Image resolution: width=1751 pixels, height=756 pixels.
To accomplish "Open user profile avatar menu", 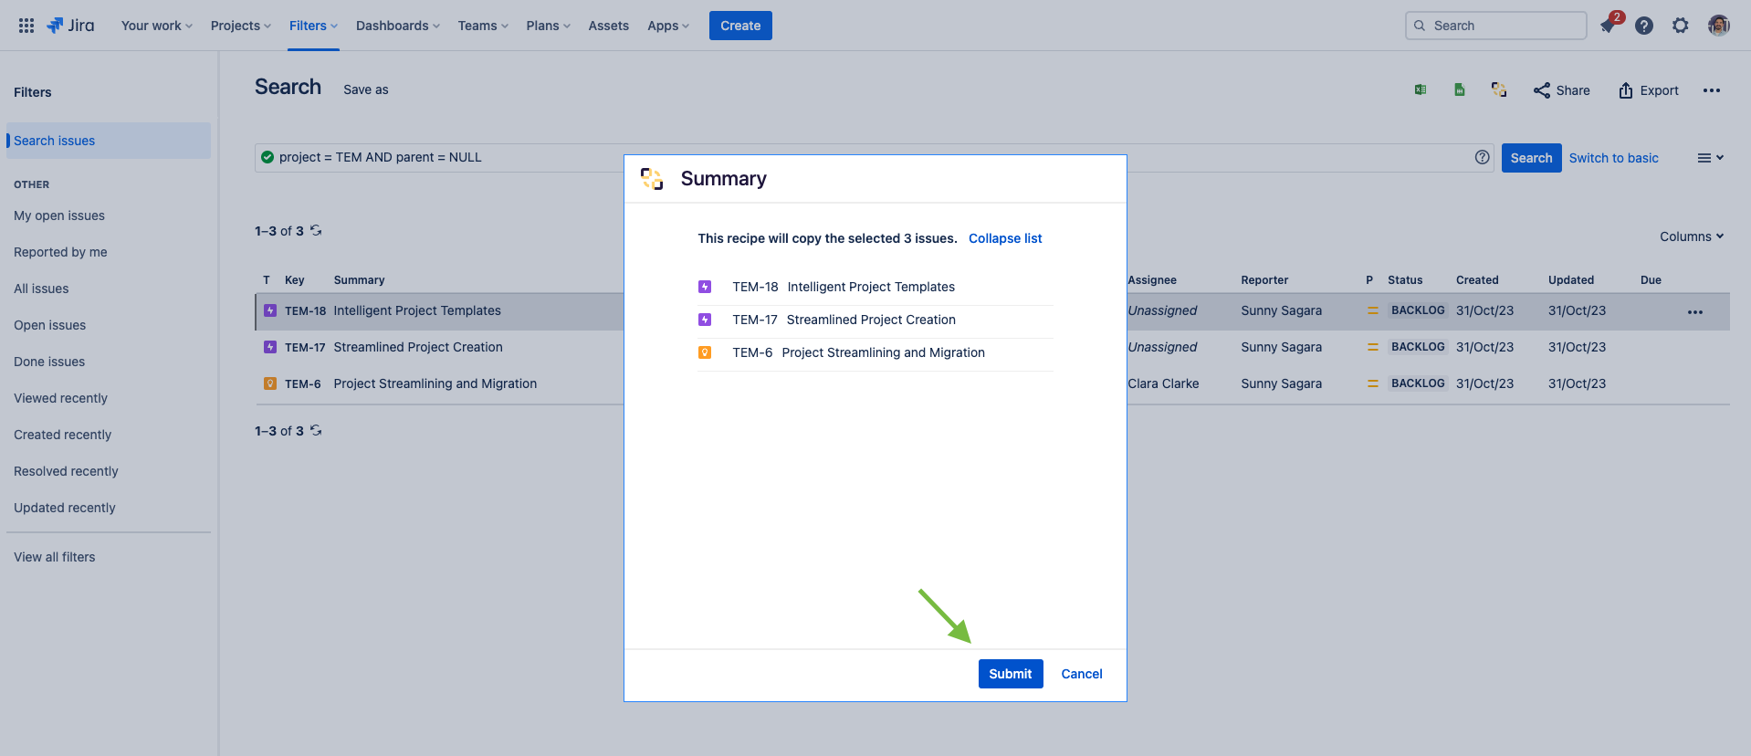I will coord(1718,26).
